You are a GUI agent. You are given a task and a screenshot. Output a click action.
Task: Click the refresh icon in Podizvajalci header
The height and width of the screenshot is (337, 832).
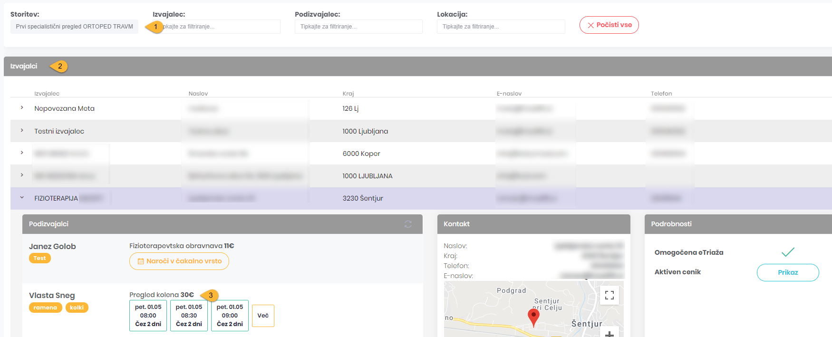(408, 224)
